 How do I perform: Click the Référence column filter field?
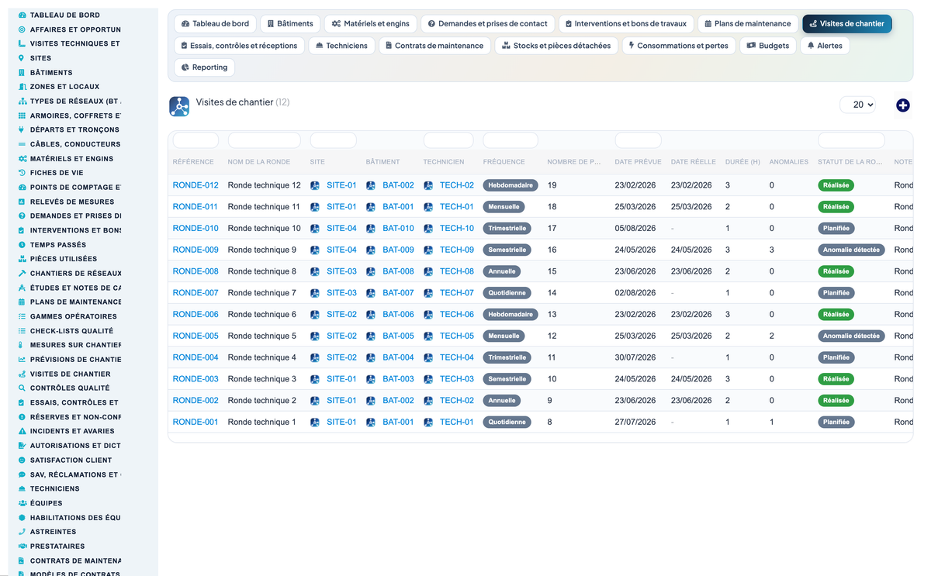pyautogui.click(x=196, y=140)
